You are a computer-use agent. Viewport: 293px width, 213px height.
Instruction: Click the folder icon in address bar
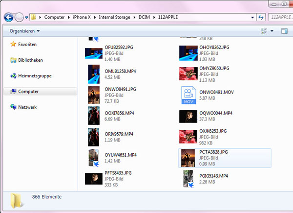tap(33, 17)
